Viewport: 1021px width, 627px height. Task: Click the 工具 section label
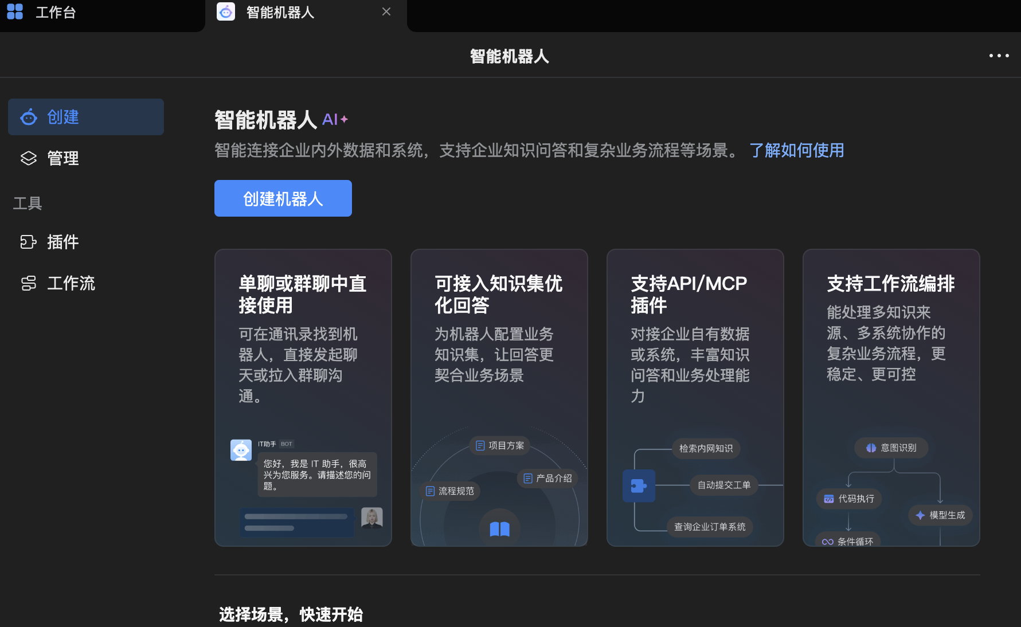pos(28,203)
